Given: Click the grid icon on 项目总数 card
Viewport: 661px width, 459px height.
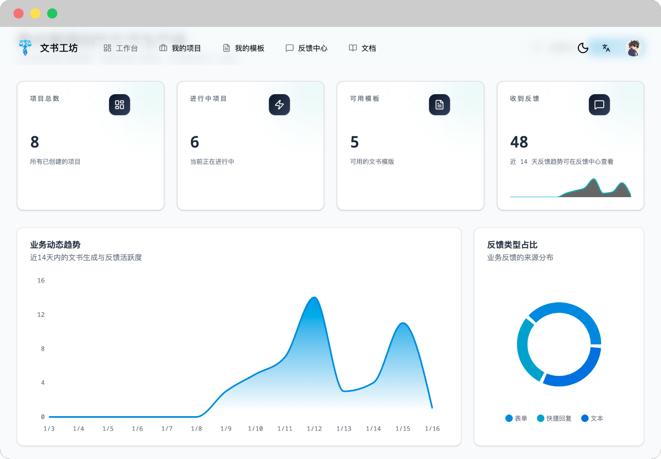Looking at the screenshot, I should point(120,105).
